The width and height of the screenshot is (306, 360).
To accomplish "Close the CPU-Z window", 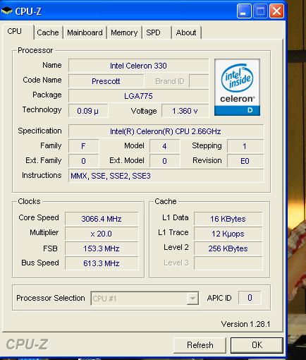I will [276, 11].
